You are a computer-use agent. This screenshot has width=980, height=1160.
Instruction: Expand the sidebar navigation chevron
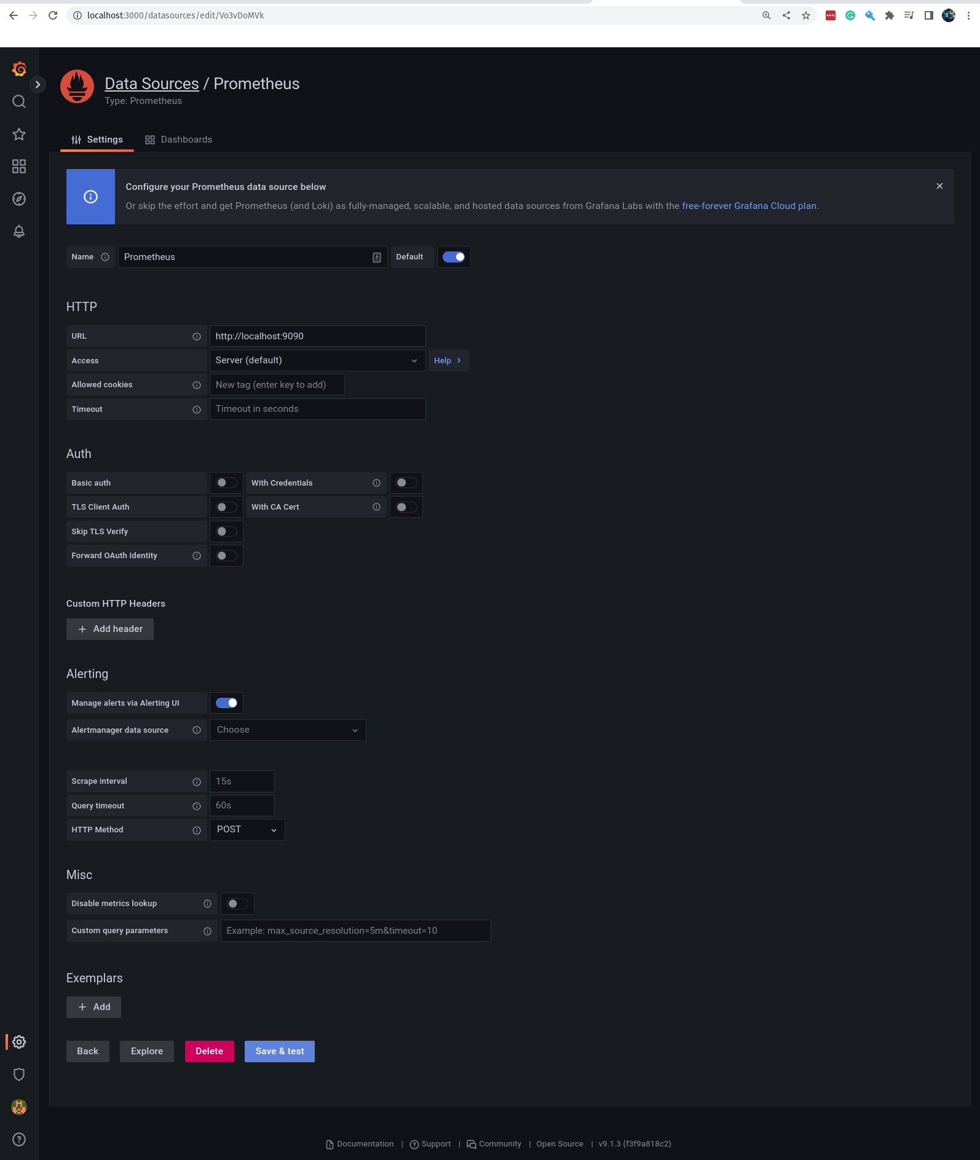point(38,85)
